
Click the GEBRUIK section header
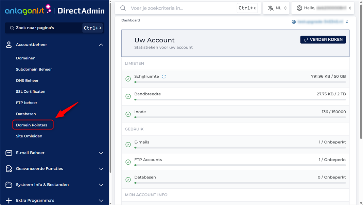coord(134,129)
